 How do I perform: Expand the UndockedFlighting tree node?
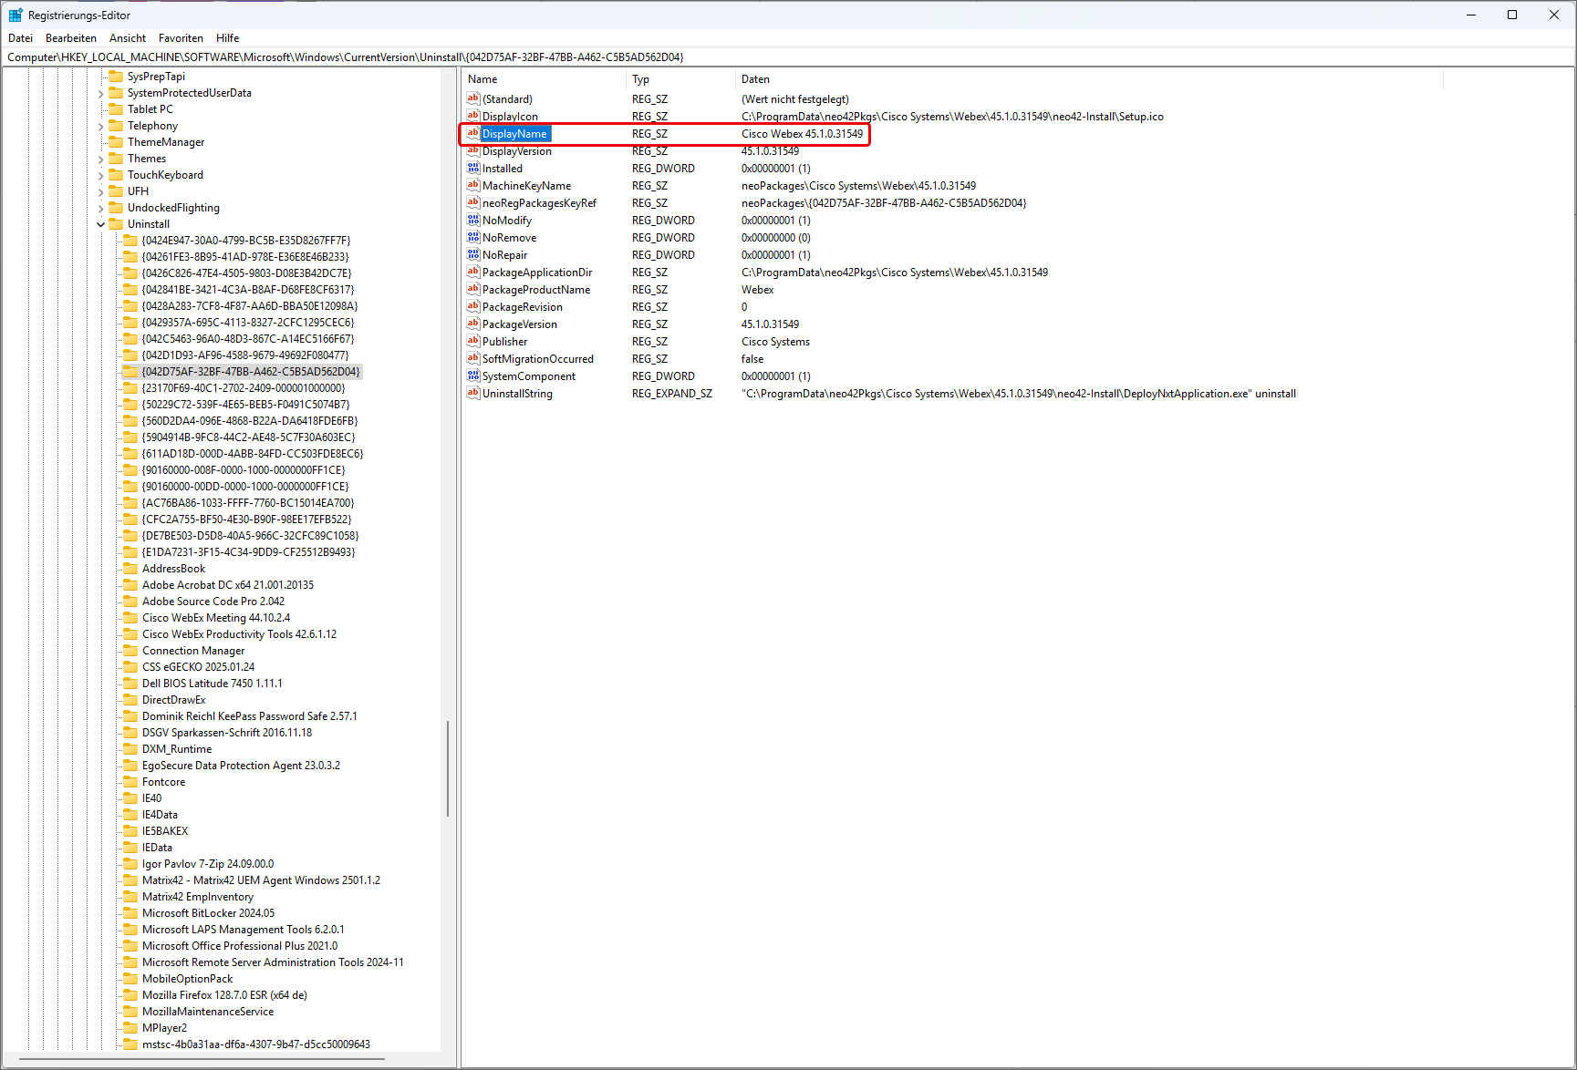click(x=100, y=208)
